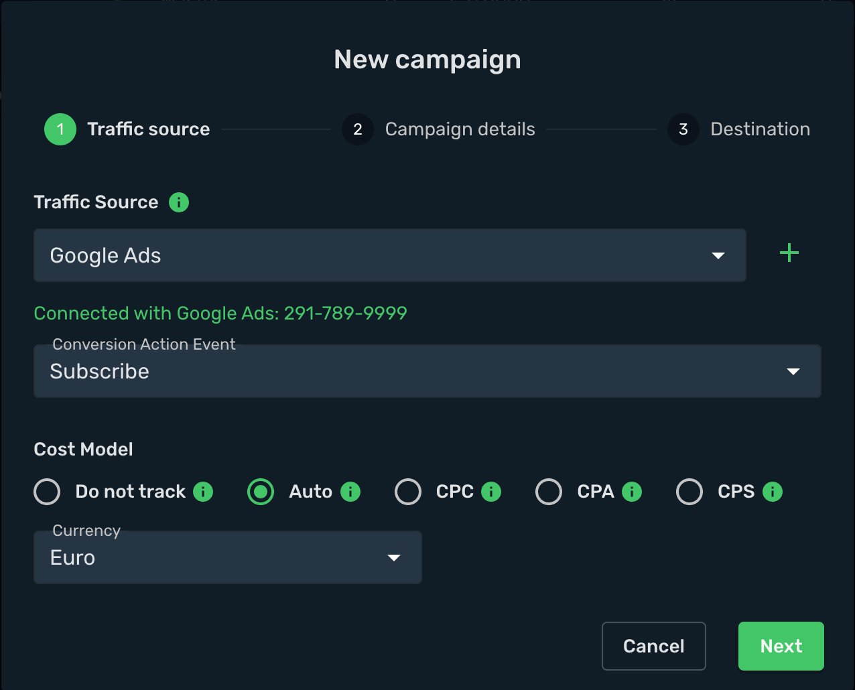Show info icon next to Auto
855x690 pixels.
click(350, 492)
